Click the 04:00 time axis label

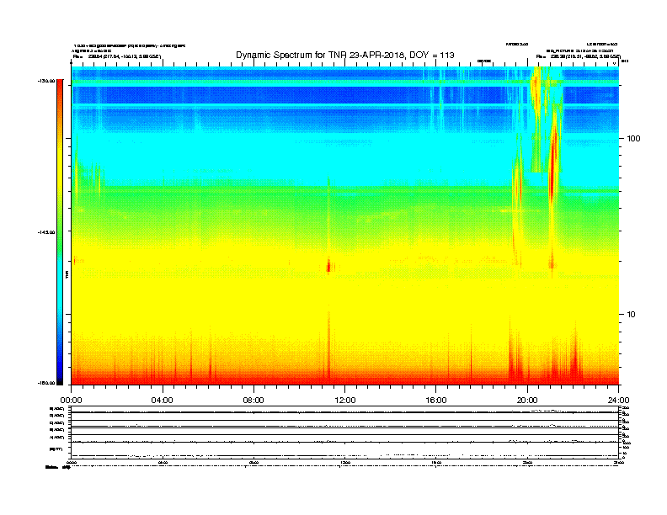point(163,401)
